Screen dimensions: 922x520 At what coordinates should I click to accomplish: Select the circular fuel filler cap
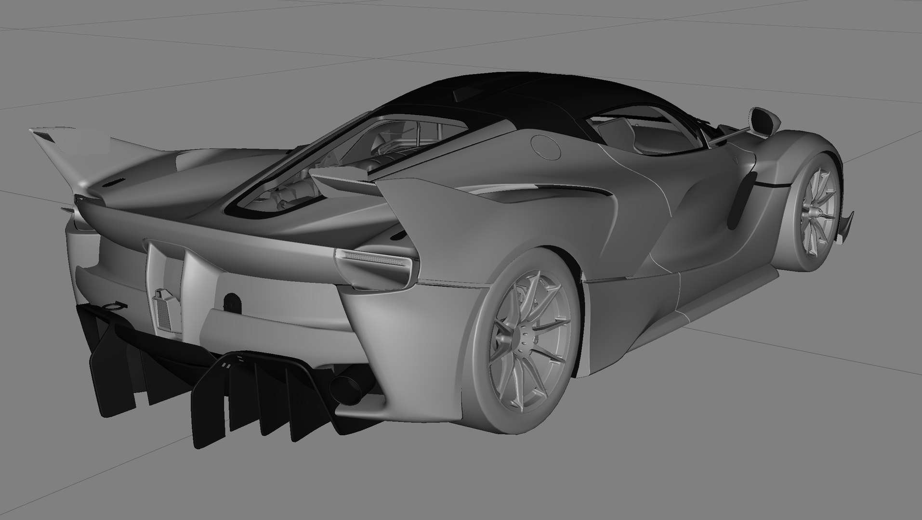pyautogui.click(x=547, y=147)
